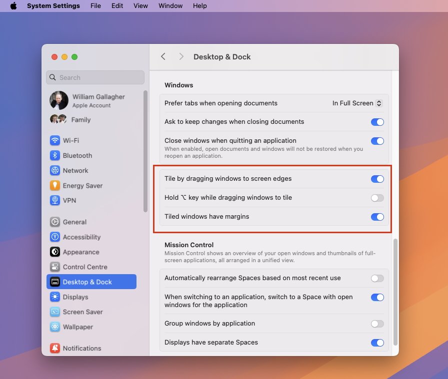Select General label in the sidebar
Image resolution: width=448 pixels, height=379 pixels.
coord(74,222)
